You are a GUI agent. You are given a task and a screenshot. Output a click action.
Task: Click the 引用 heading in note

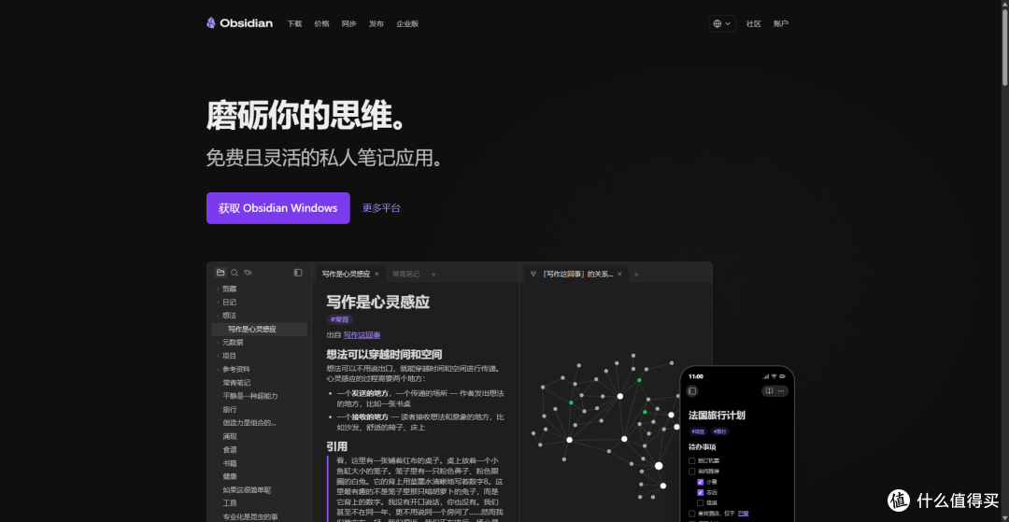pos(336,446)
